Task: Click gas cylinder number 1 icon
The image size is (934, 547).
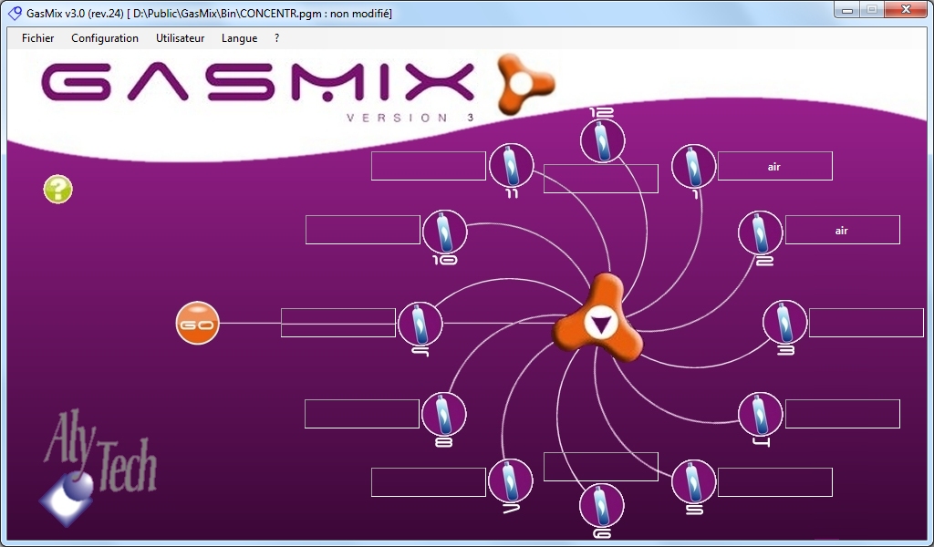Action: click(x=693, y=166)
